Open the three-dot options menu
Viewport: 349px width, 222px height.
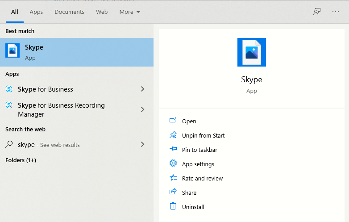[336, 12]
